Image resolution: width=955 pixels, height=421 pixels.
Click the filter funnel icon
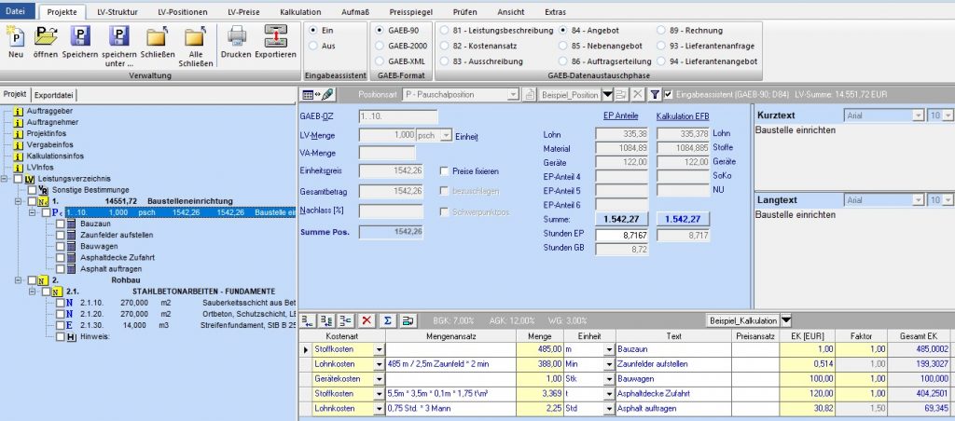[x=655, y=94]
